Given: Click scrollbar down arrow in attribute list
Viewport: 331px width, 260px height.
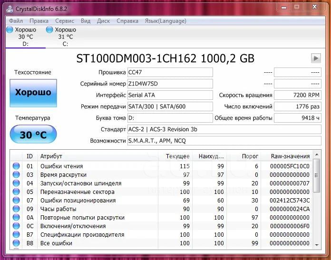Looking at the screenshot, I should (317, 245).
